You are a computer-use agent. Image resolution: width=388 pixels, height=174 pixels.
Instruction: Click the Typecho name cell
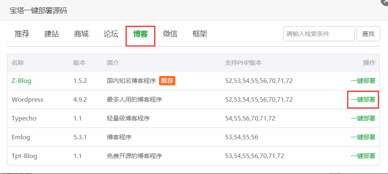(24, 118)
